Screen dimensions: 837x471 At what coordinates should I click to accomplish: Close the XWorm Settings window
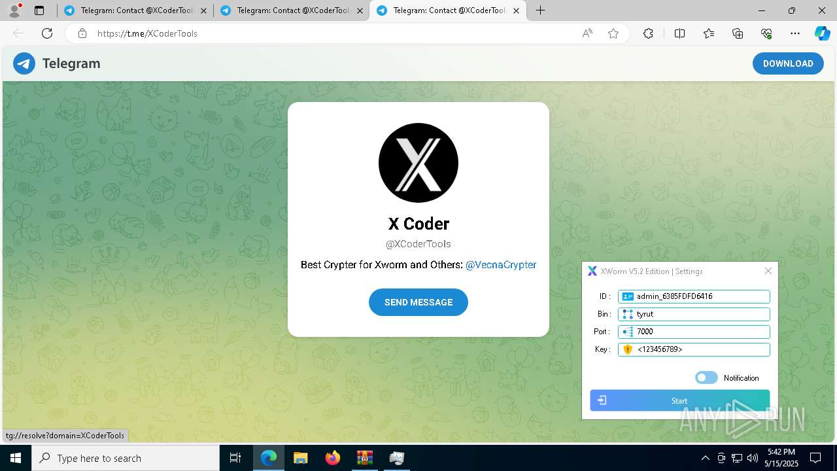pos(768,271)
